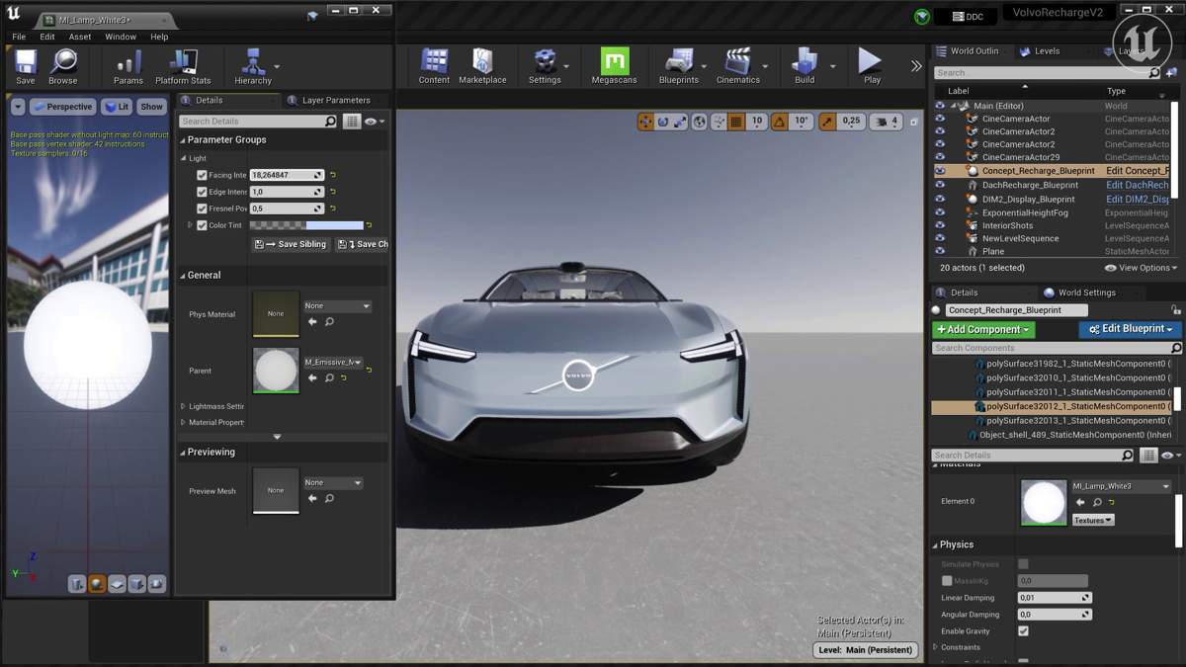Open the Add Component dropdown
The height and width of the screenshot is (667, 1186).
tap(982, 329)
